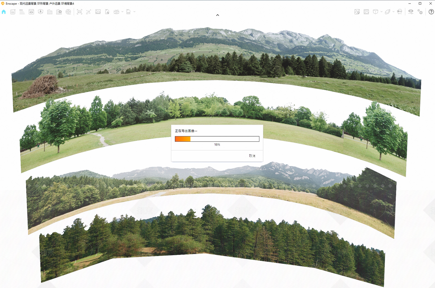Close the Enscape window

point(430,4)
